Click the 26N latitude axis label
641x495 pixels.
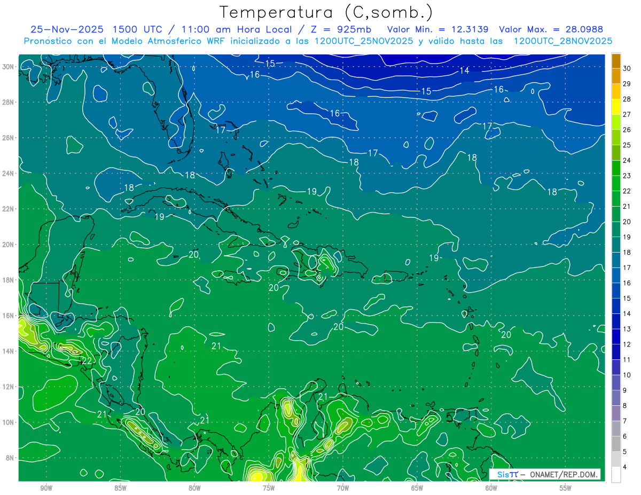(x=8, y=138)
